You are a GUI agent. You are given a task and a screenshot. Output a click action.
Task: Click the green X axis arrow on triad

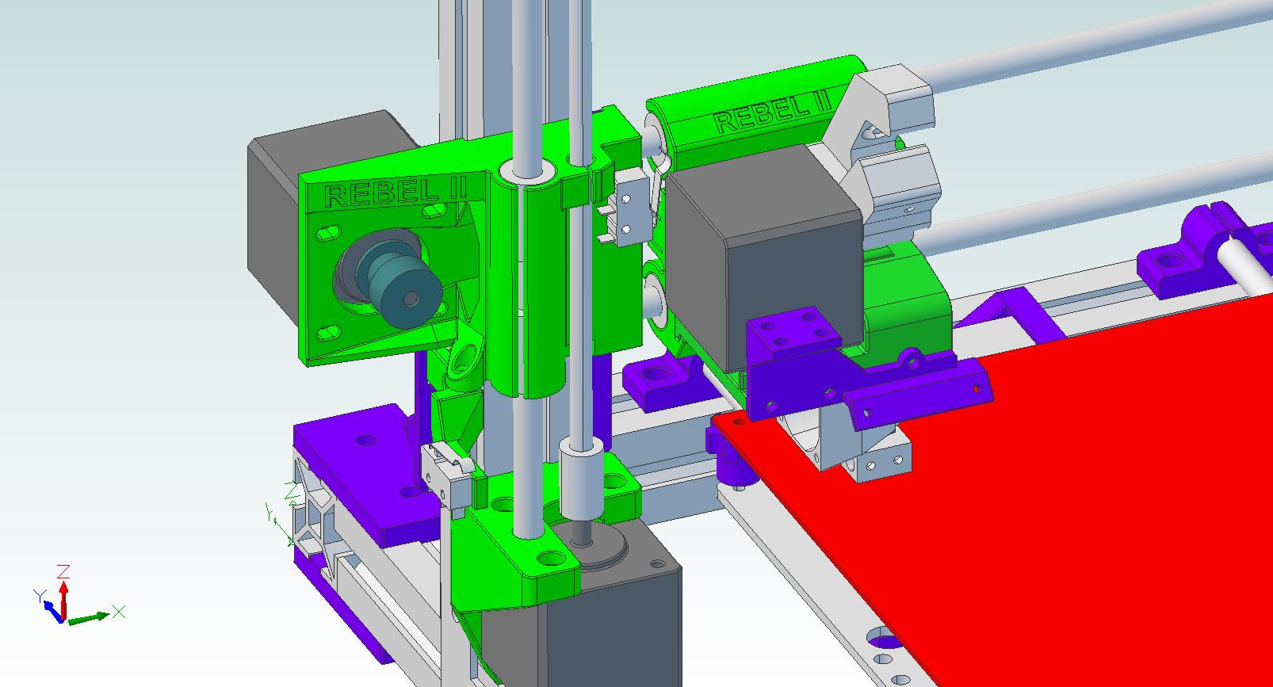pyautogui.click(x=95, y=616)
